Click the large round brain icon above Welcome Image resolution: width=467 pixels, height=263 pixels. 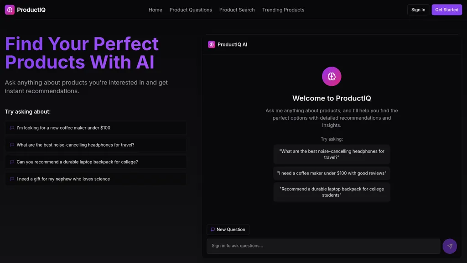332,76
